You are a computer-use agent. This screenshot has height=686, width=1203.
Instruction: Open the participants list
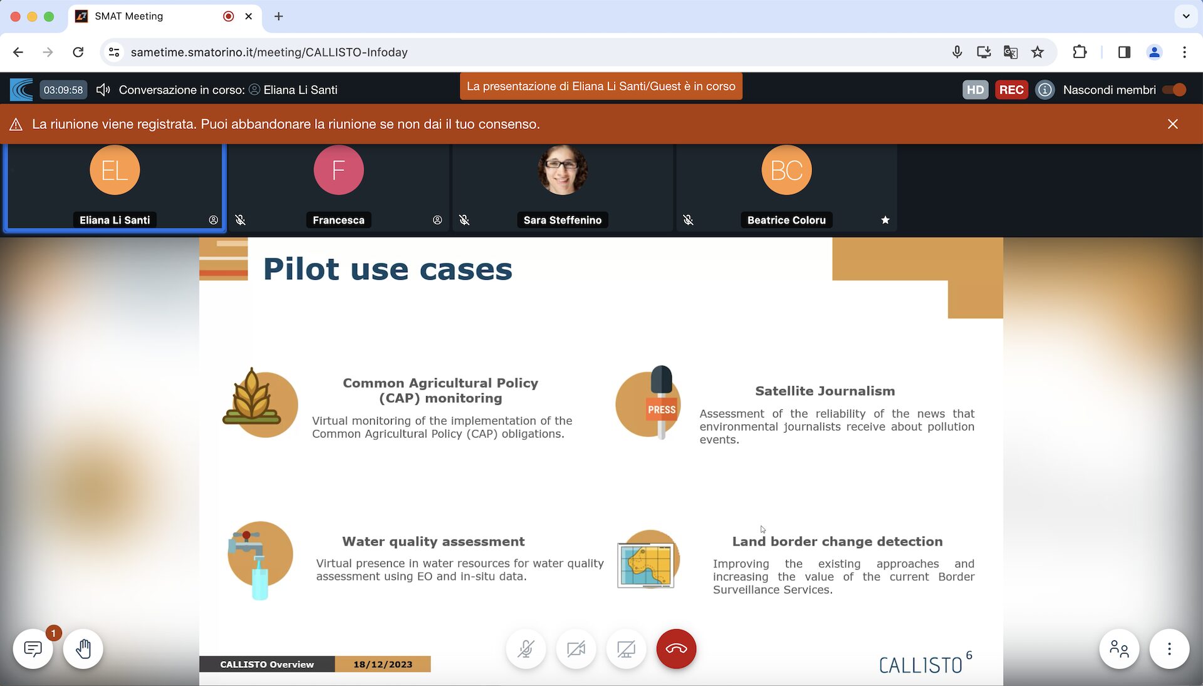[x=1119, y=649]
